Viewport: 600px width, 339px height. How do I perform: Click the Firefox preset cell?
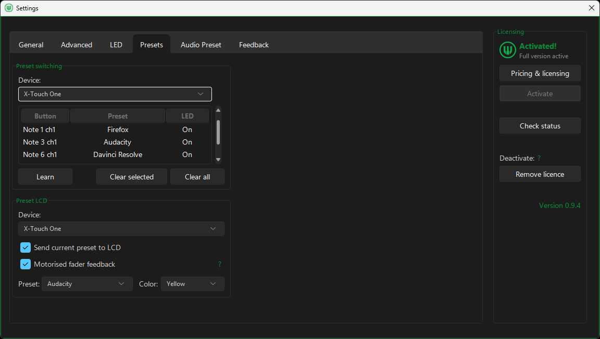[118, 129]
